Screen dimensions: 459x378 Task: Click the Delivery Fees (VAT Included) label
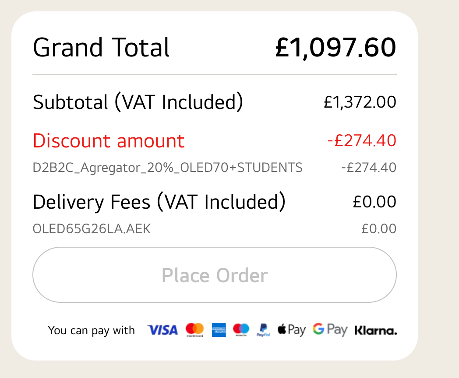pyautogui.click(x=159, y=202)
